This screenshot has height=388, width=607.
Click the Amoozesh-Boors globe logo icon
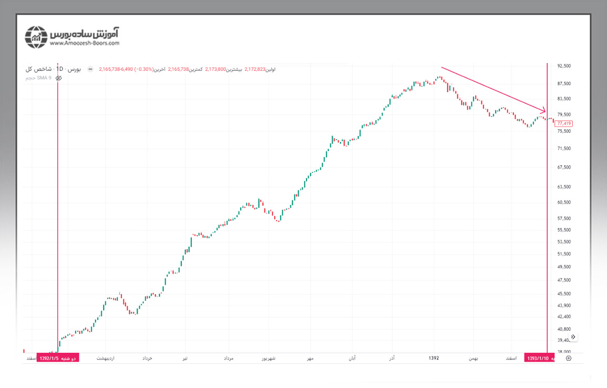coord(37,37)
